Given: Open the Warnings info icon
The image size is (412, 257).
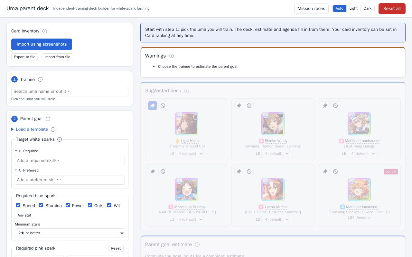Looking at the screenshot, I should (x=171, y=56).
